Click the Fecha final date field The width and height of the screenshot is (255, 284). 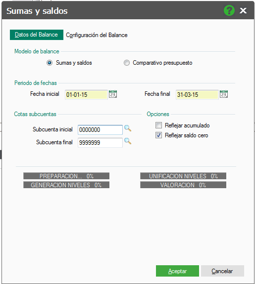tap(197, 94)
